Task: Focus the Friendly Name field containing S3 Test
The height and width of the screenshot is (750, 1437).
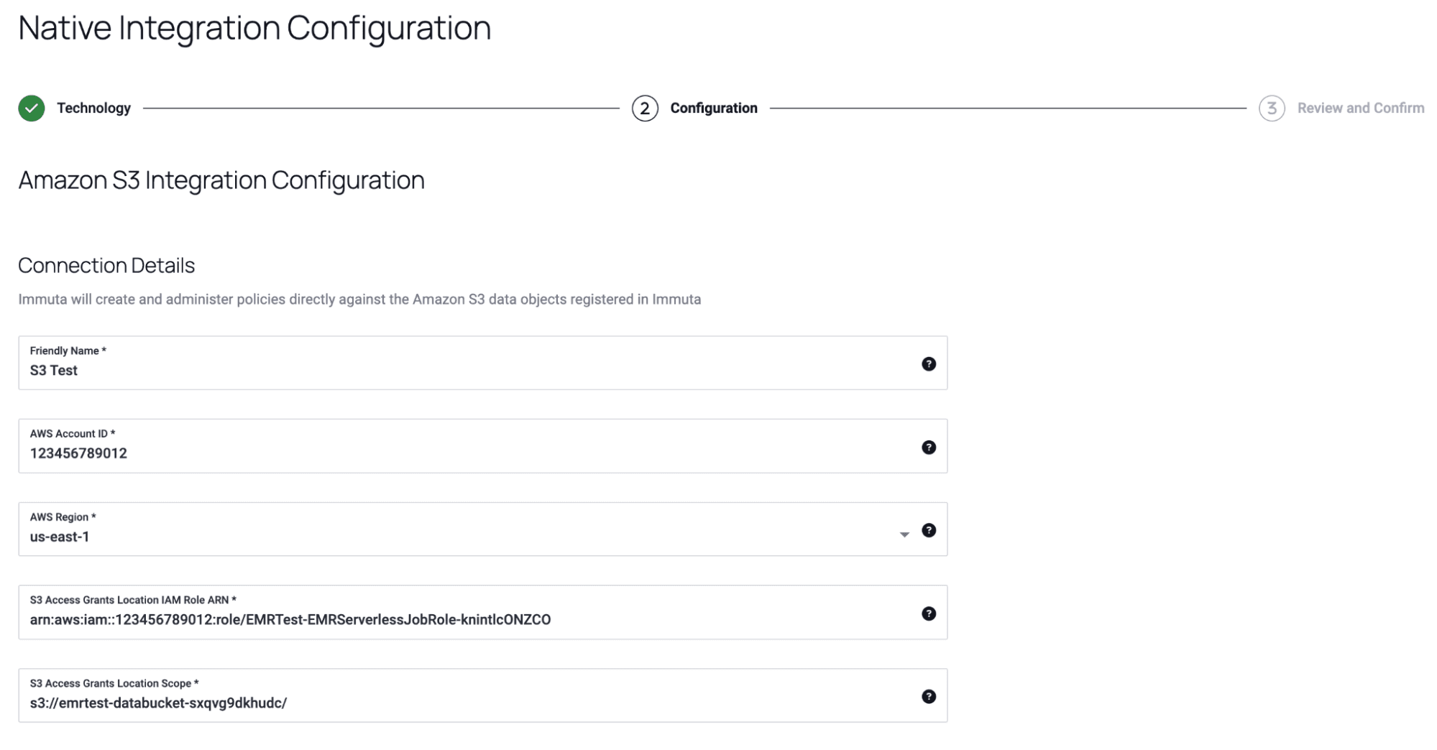Action: (483, 363)
